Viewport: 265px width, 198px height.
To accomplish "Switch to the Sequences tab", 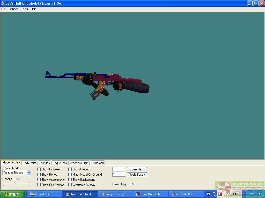I will (x=60, y=163).
